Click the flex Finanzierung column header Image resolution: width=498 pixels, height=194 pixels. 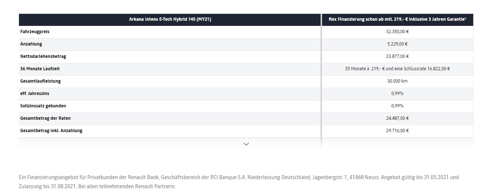[397, 20]
